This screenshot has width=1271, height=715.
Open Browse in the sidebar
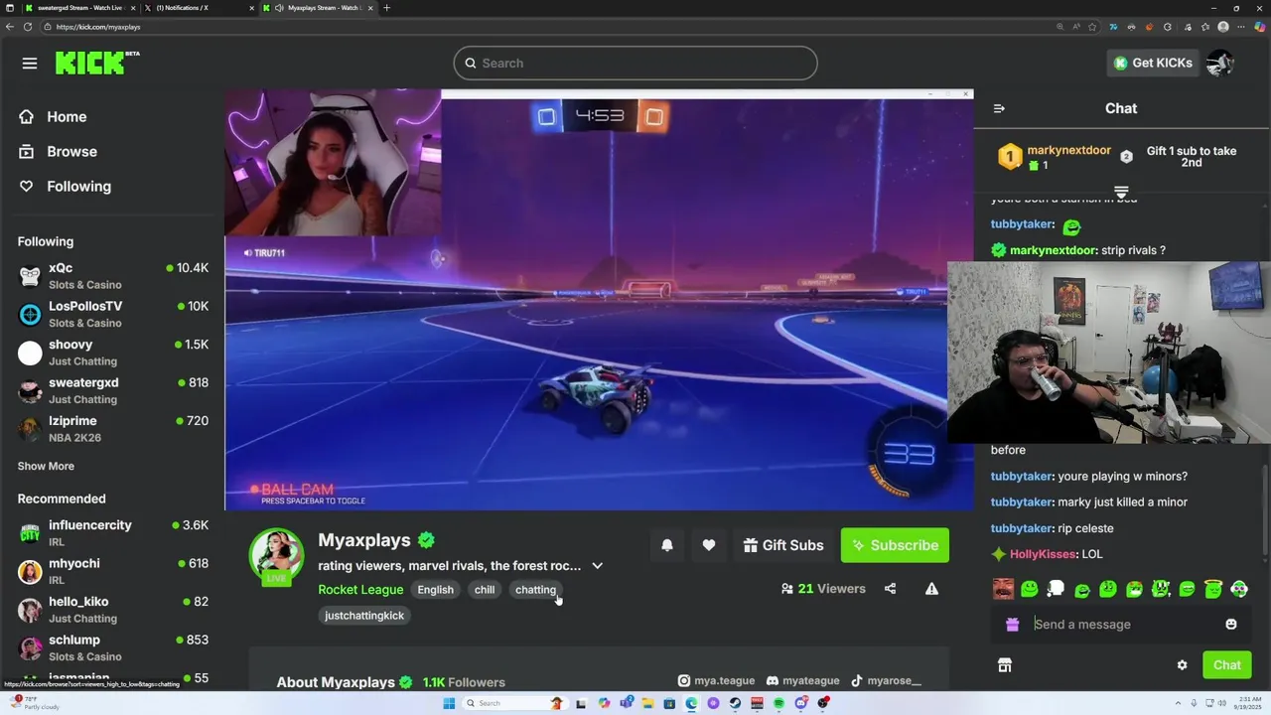coord(59,152)
